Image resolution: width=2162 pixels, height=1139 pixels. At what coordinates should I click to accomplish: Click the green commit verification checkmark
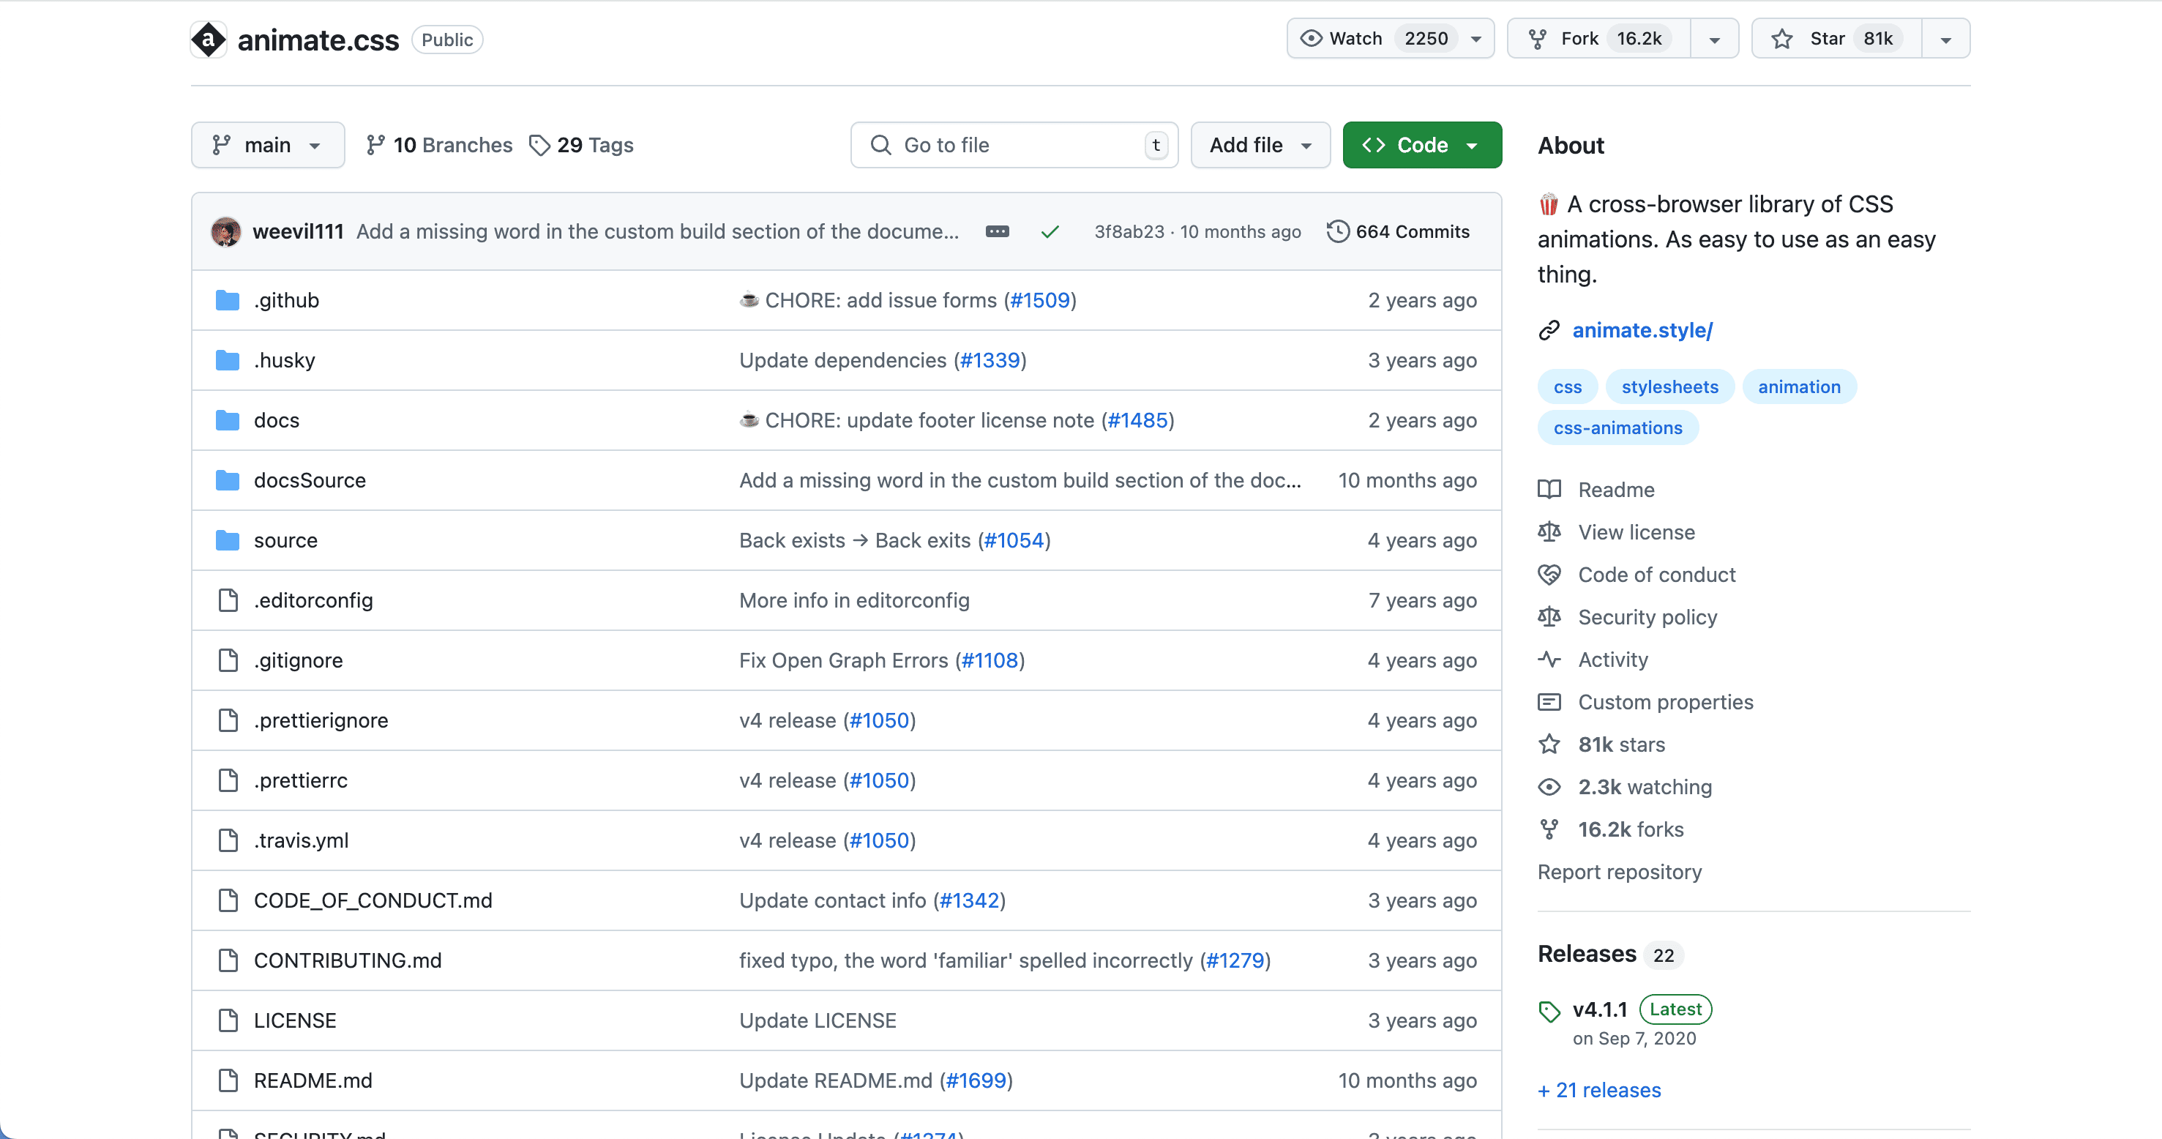[x=1050, y=231]
